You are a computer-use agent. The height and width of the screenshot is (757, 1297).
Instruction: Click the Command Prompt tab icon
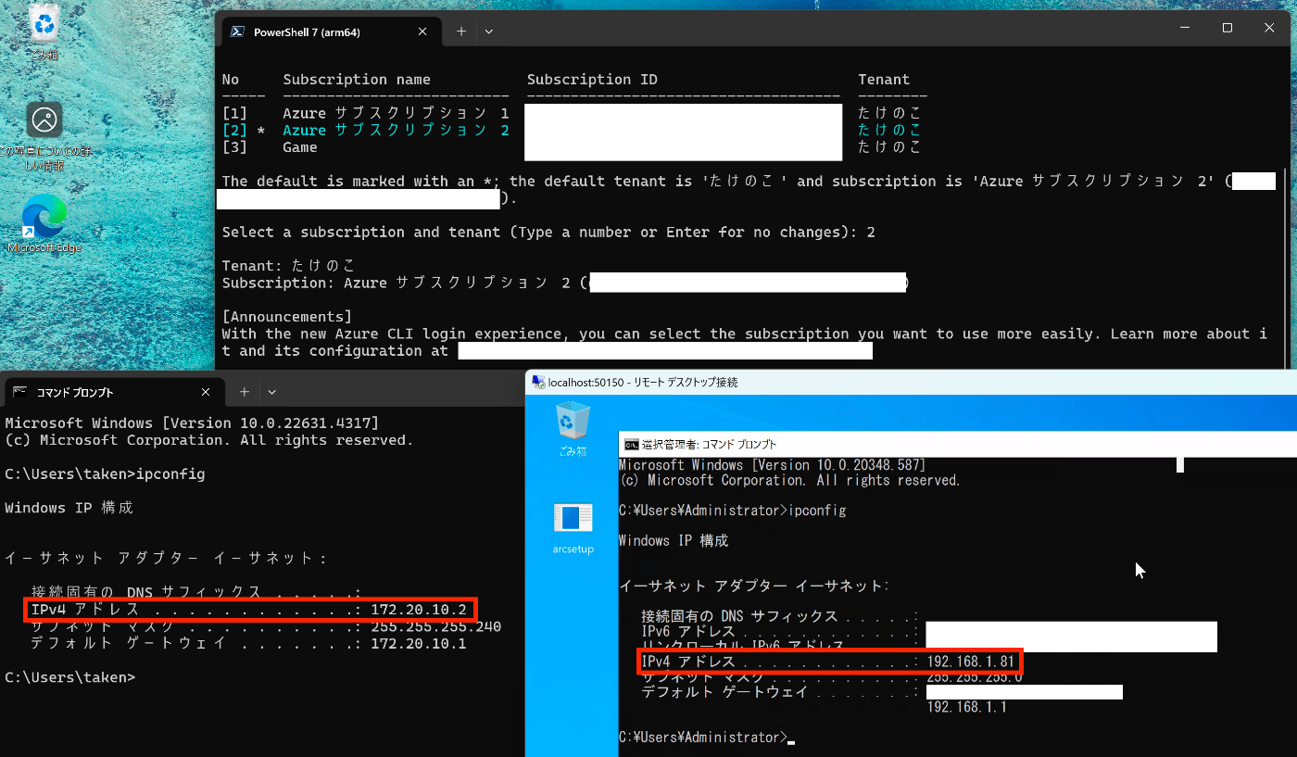coord(19,392)
